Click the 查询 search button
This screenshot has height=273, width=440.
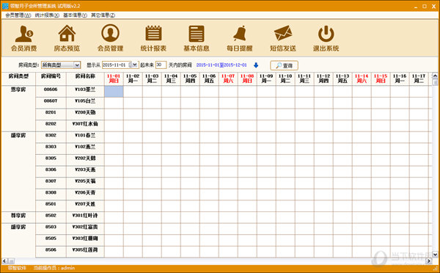[284, 65]
